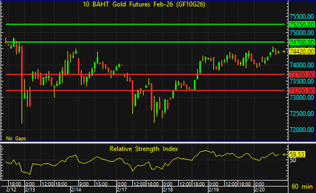The image size is (316, 193).
Task: Click the No Gaps label
Action: 15,138
